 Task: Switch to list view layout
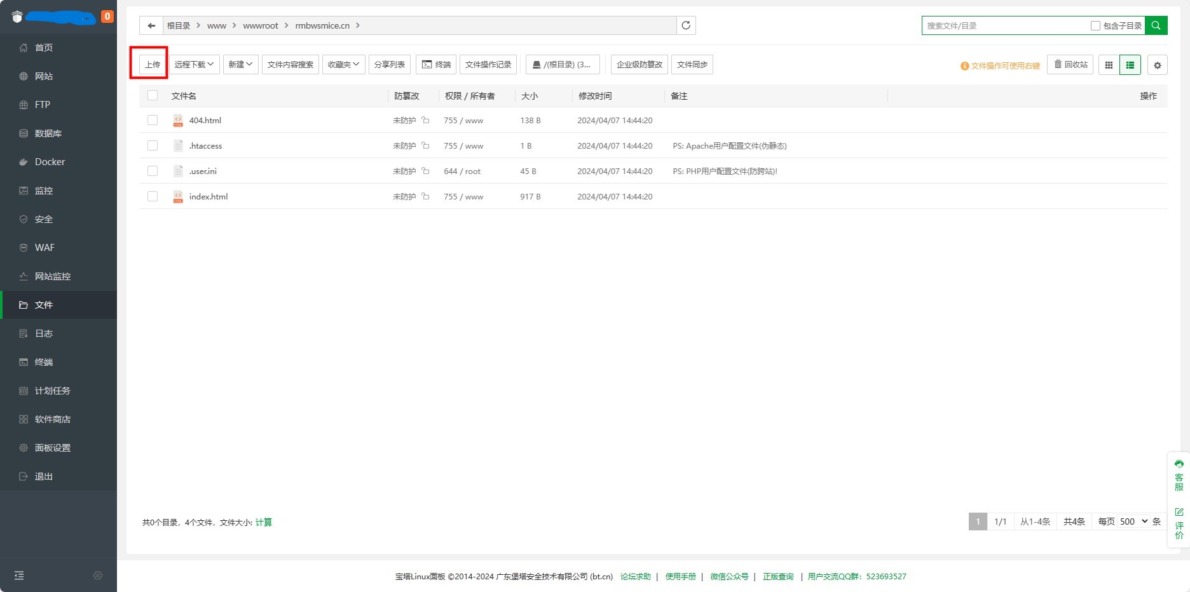click(1130, 65)
